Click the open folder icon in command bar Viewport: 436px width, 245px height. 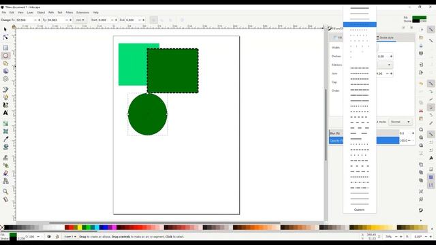[421, 37]
